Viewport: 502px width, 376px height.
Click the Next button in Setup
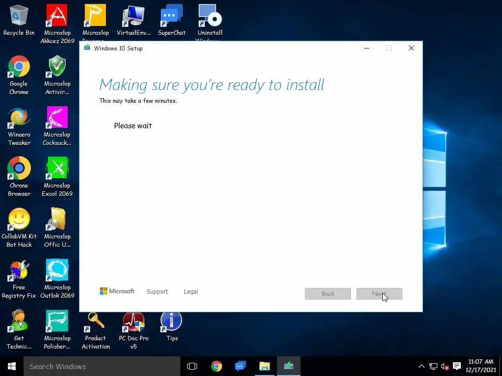(379, 294)
